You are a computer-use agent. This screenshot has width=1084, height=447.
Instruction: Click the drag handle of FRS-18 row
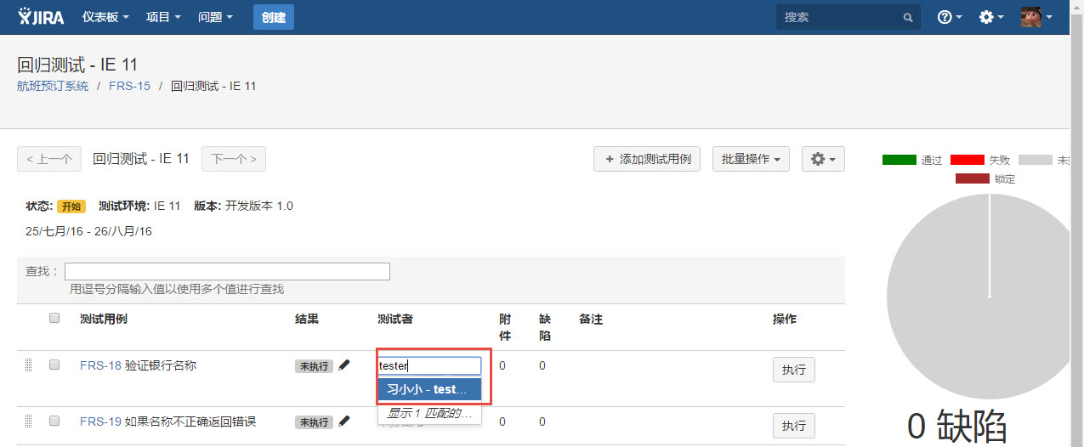pyautogui.click(x=28, y=365)
